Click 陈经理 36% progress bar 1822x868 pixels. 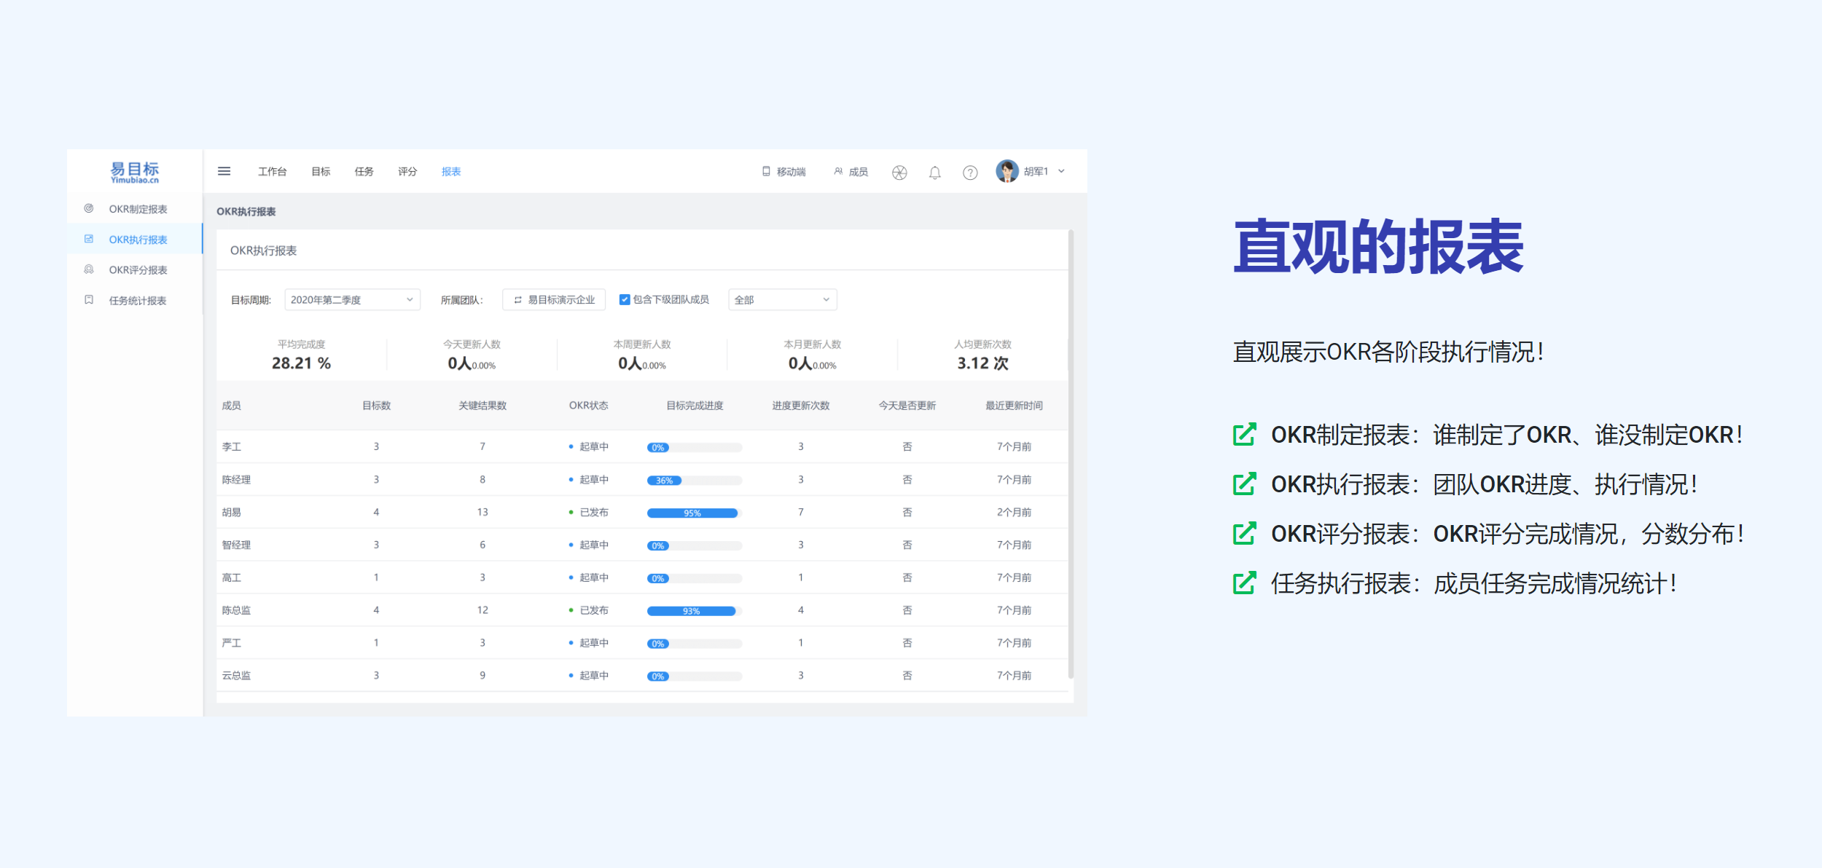[x=695, y=480]
